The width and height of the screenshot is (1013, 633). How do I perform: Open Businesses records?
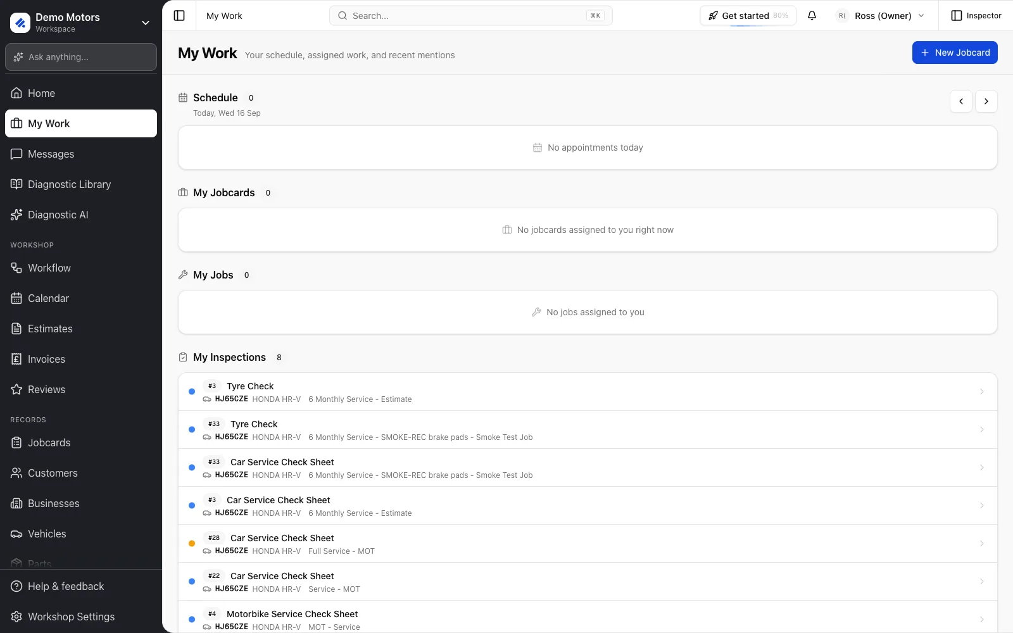[x=81, y=503]
